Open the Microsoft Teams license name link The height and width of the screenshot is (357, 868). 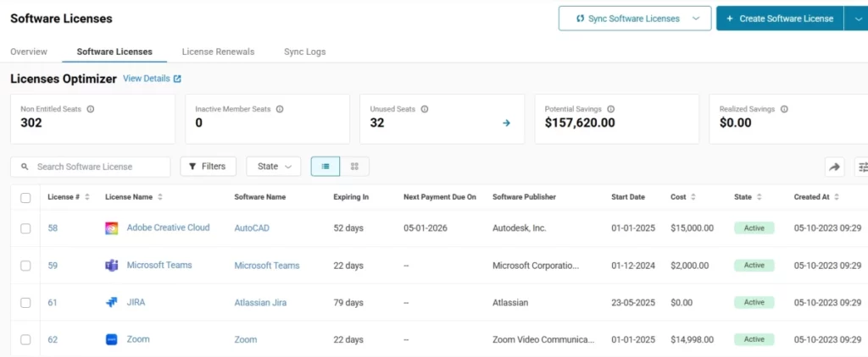(x=159, y=266)
